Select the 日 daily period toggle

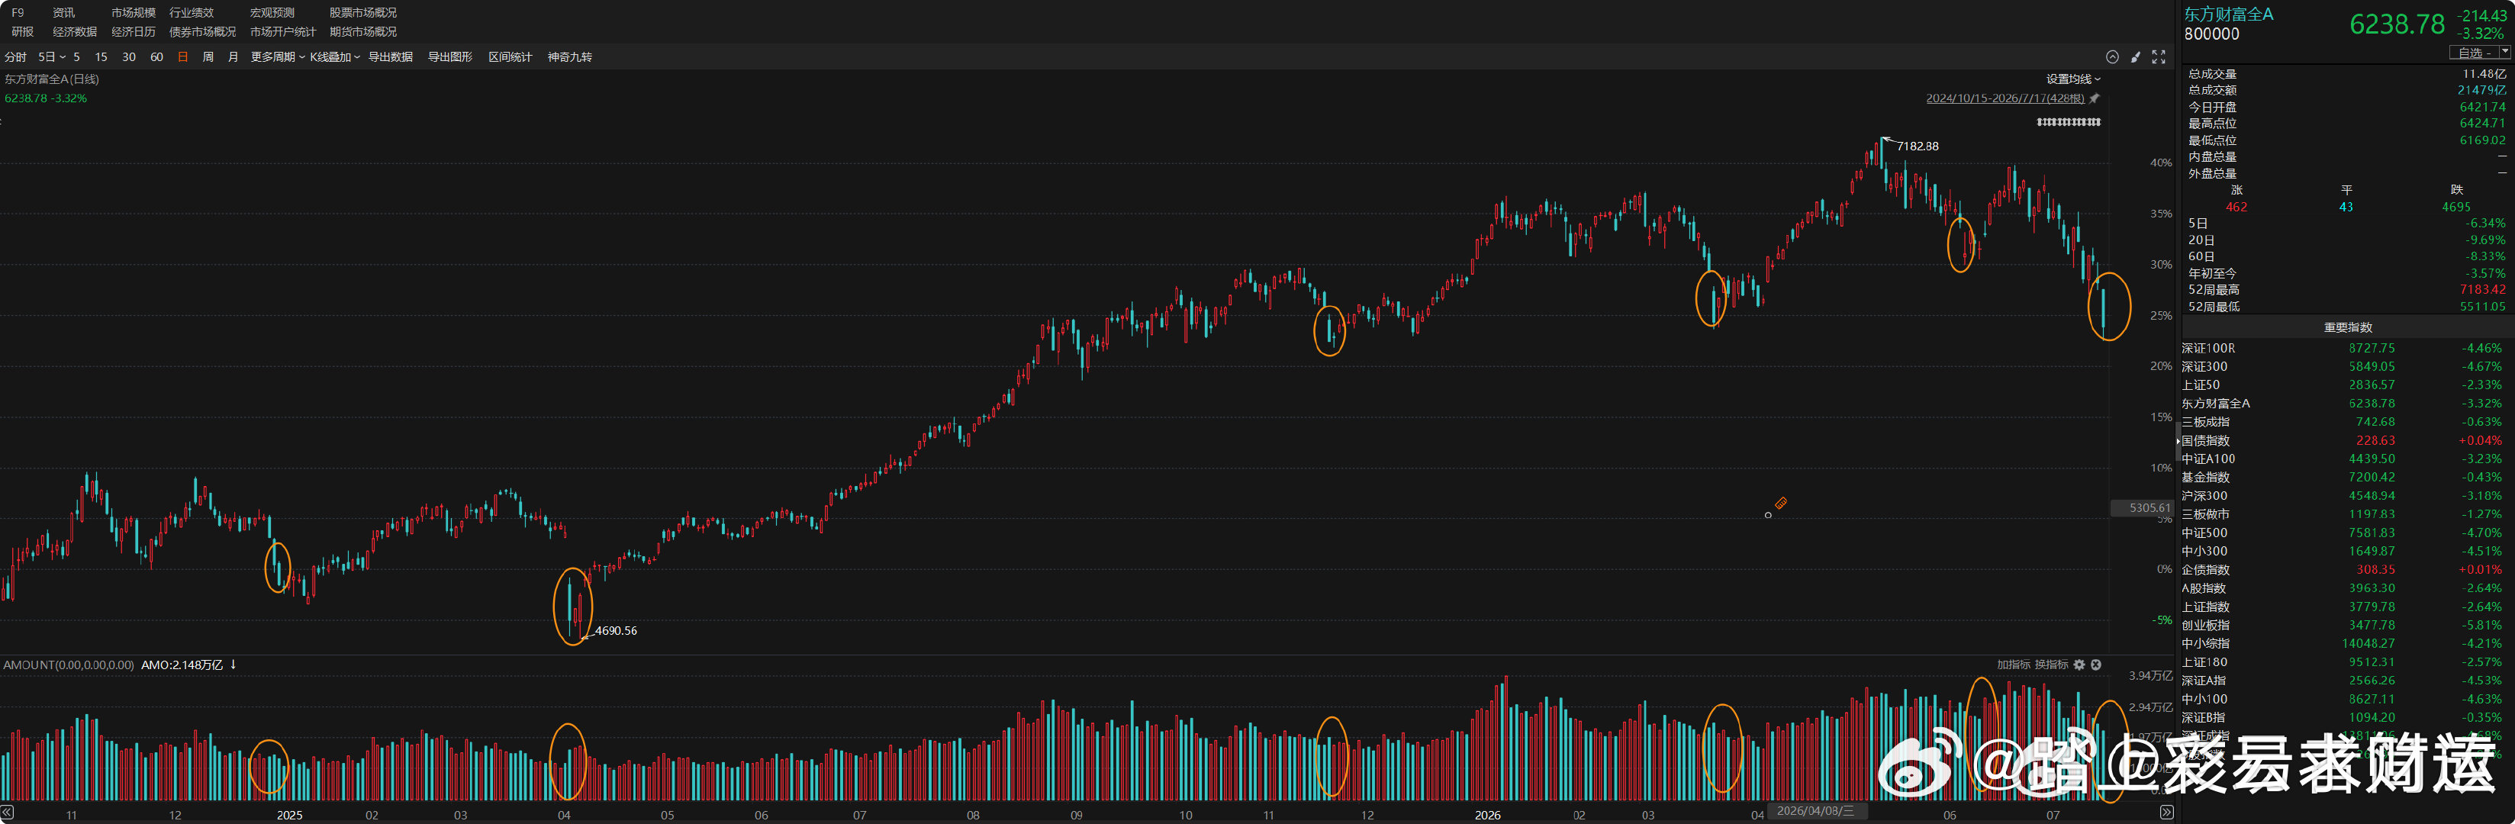[x=182, y=57]
